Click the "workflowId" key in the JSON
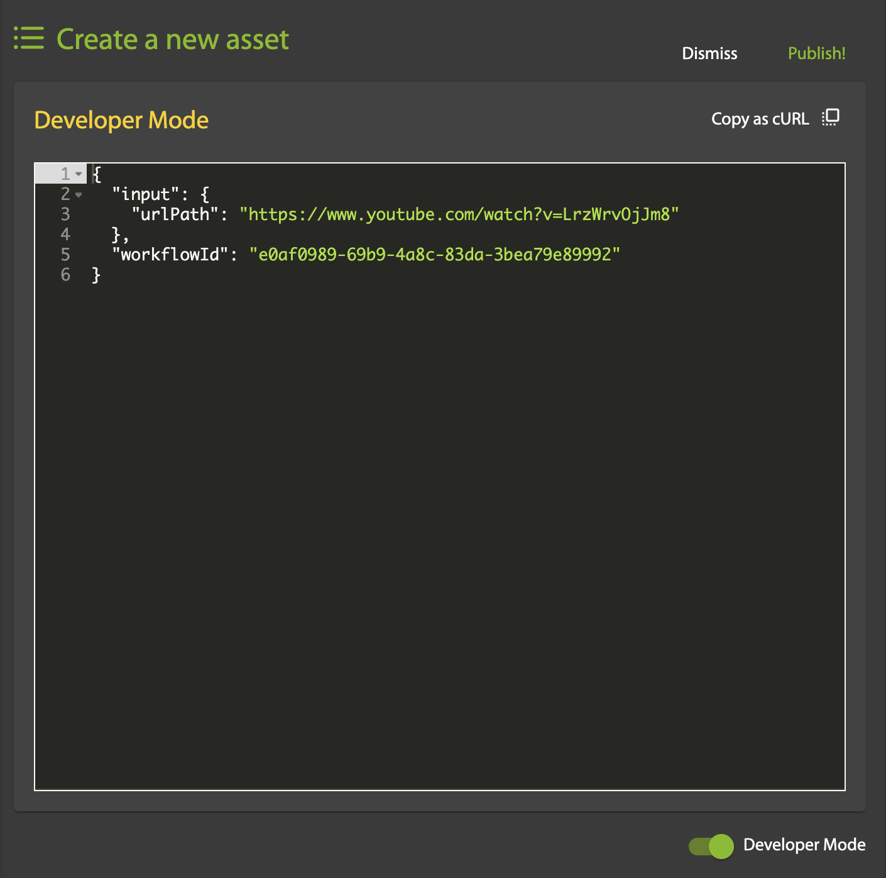 tap(170, 255)
